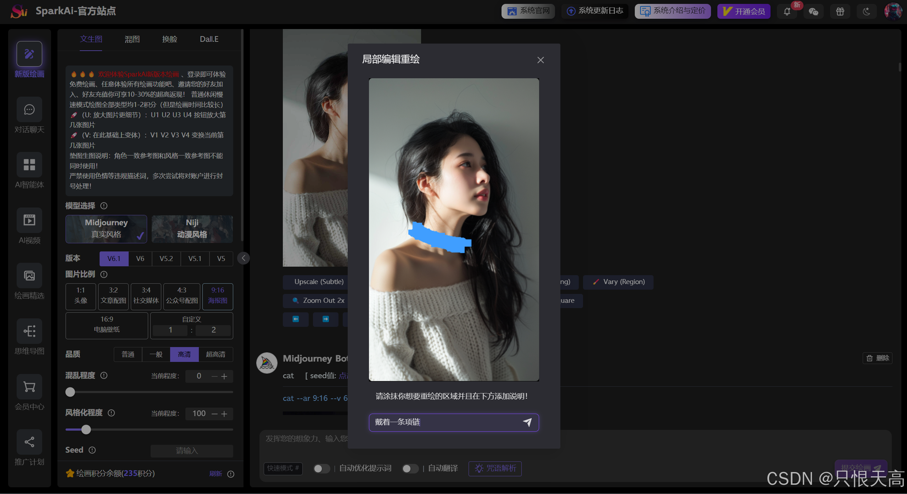Open 系统更新日志 in header
This screenshot has width=907, height=494.
click(595, 11)
